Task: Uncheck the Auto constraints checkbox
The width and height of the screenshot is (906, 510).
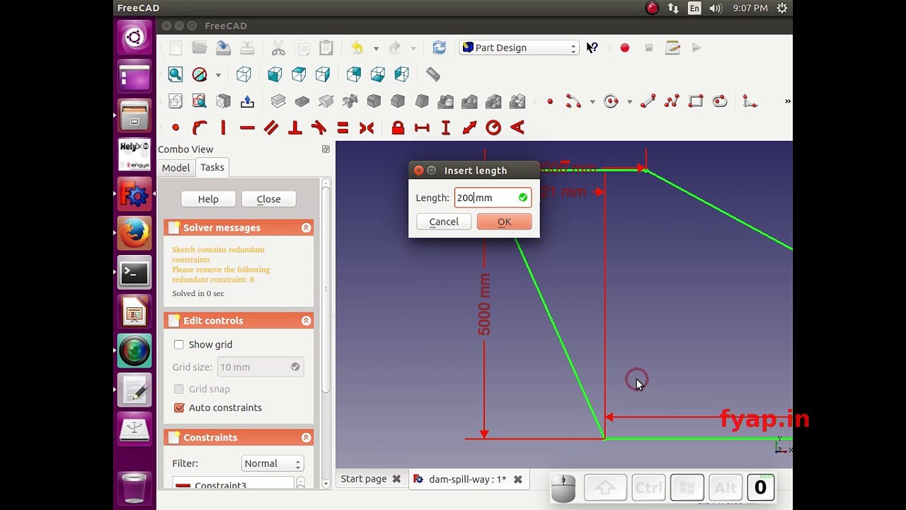Action: tap(179, 407)
